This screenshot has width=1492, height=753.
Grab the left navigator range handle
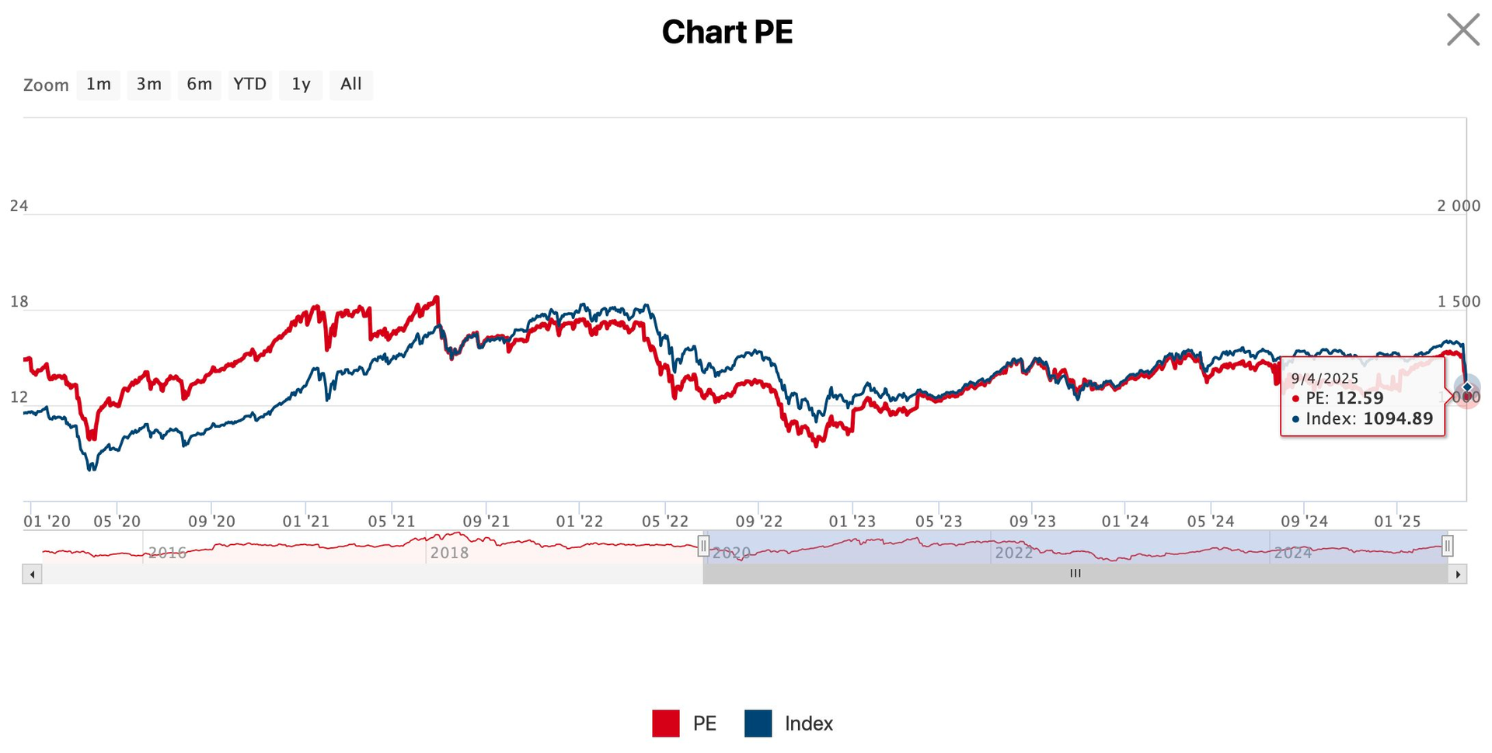coord(703,547)
